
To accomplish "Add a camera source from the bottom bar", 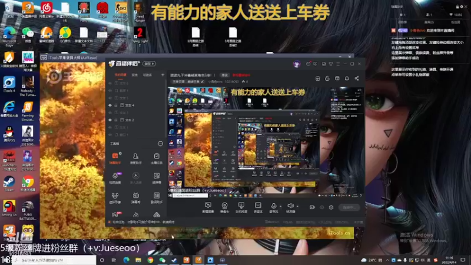I will pyautogui.click(x=224, y=207).
